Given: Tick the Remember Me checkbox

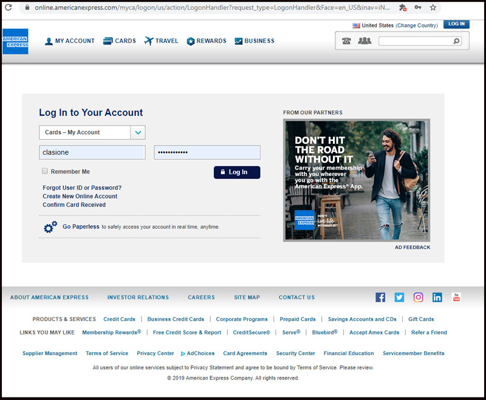Looking at the screenshot, I should [x=45, y=171].
